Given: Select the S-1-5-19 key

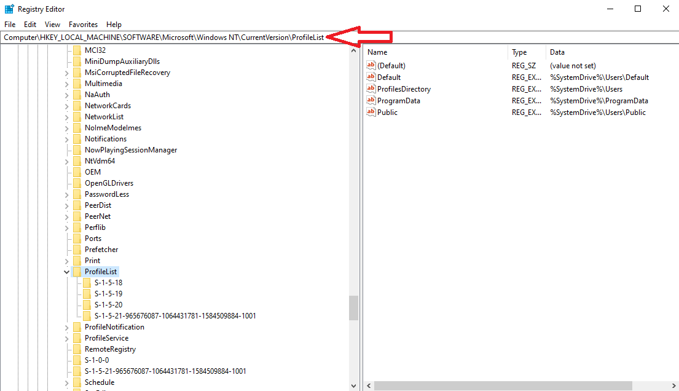Looking at the screenshot, I should (x=108, y=293).
